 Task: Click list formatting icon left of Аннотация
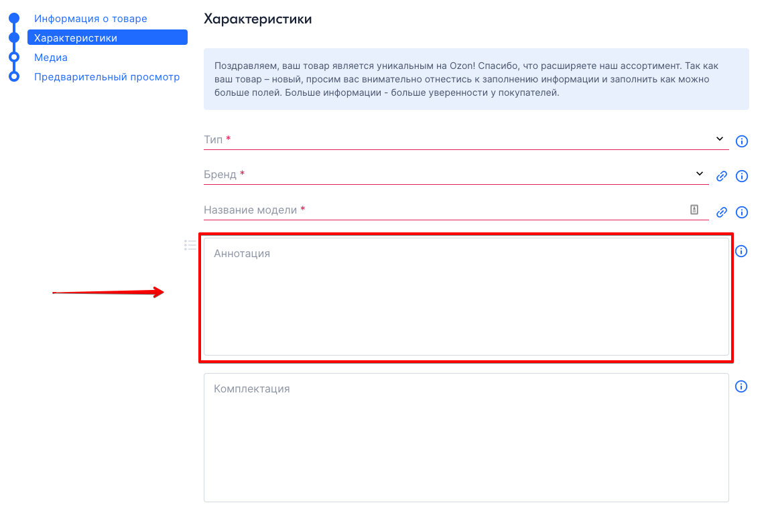click(190, 245)
